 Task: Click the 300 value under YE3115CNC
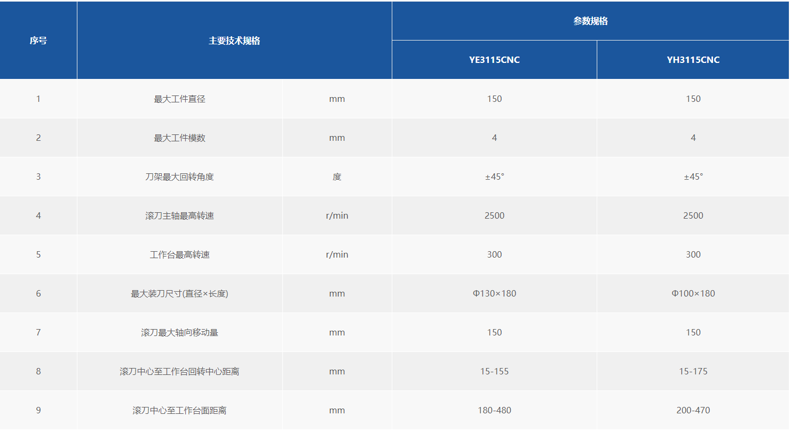[x=494, y=254]
